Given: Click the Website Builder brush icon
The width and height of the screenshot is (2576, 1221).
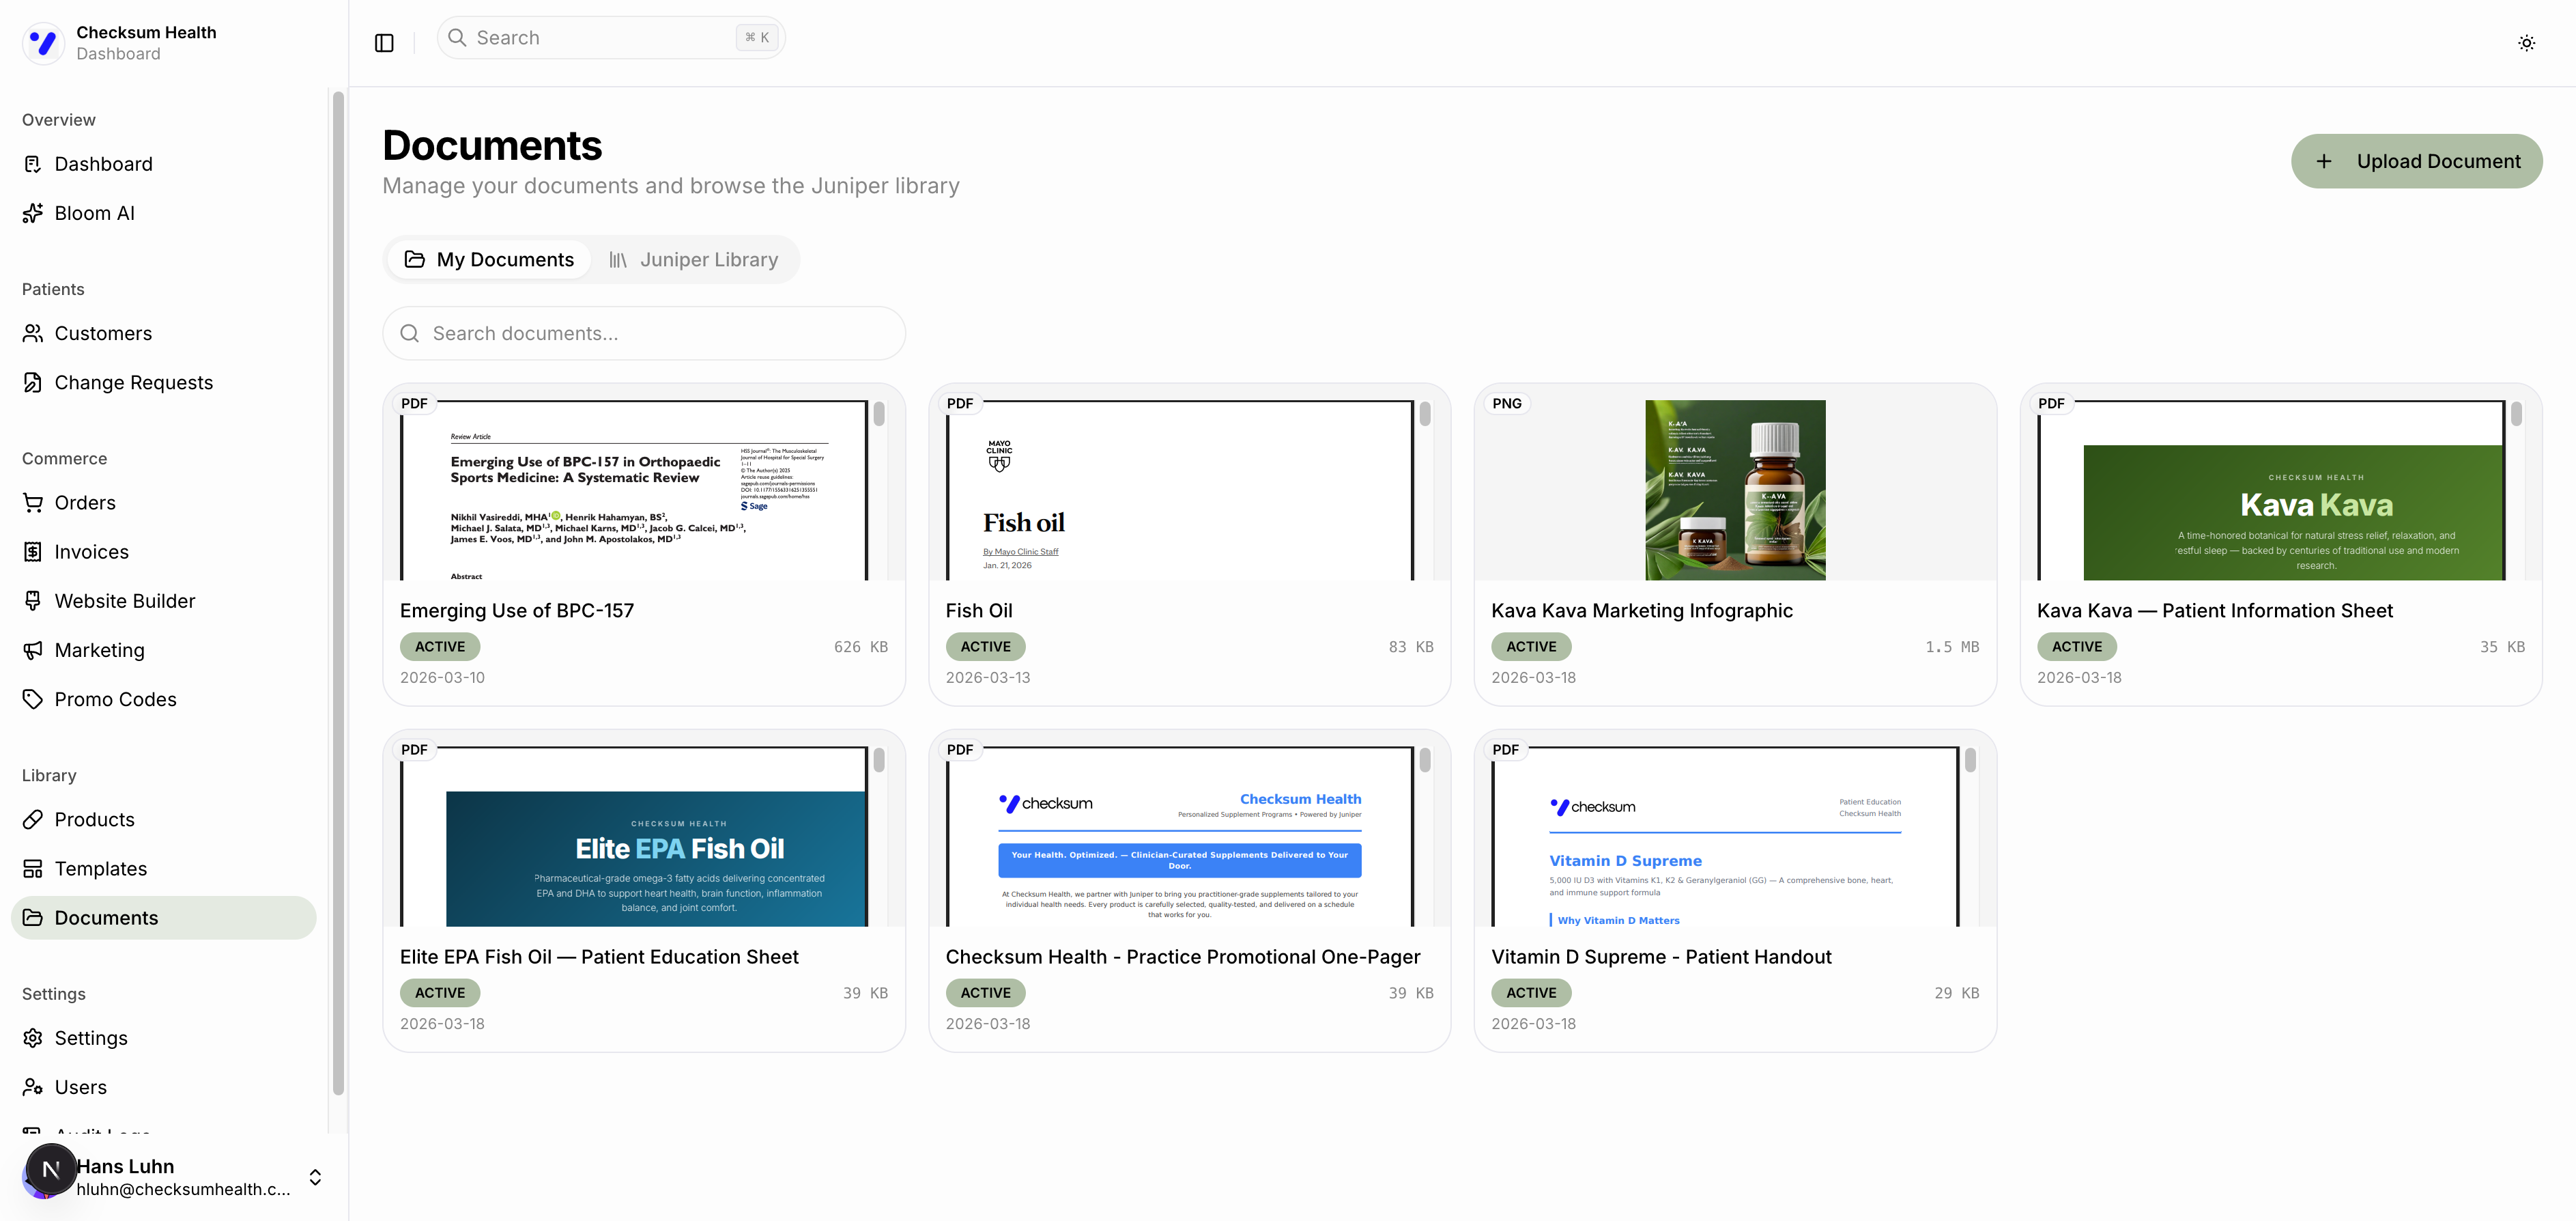Looking at the screenshot, I should tap(33, 600).
